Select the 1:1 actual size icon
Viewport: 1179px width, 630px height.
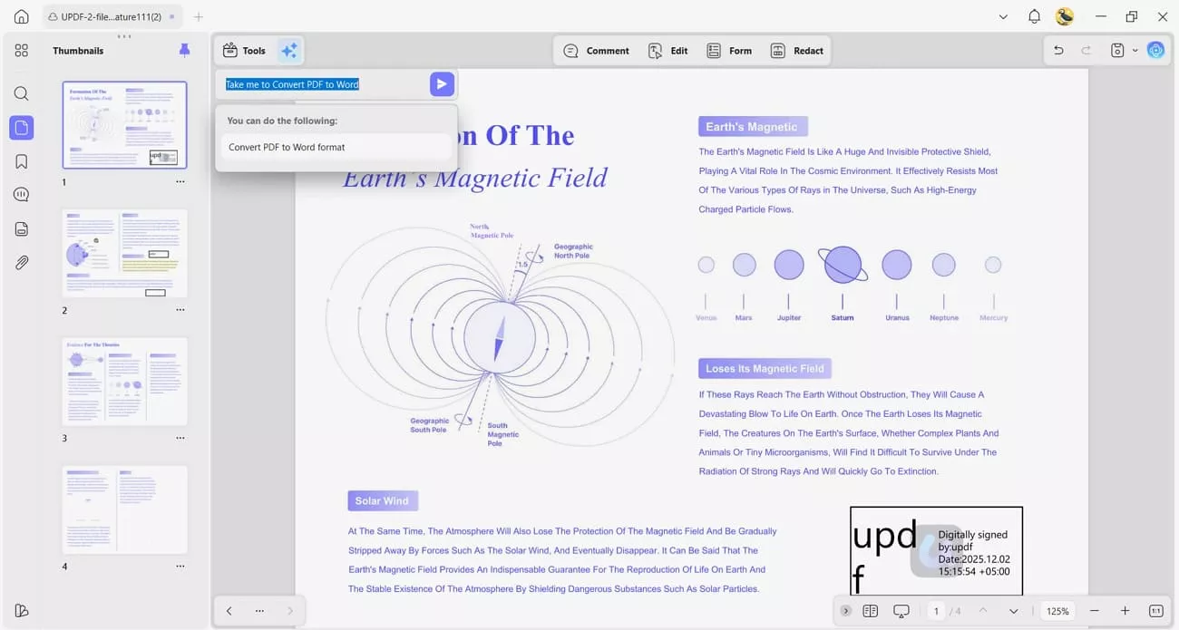click(1155, 611)
